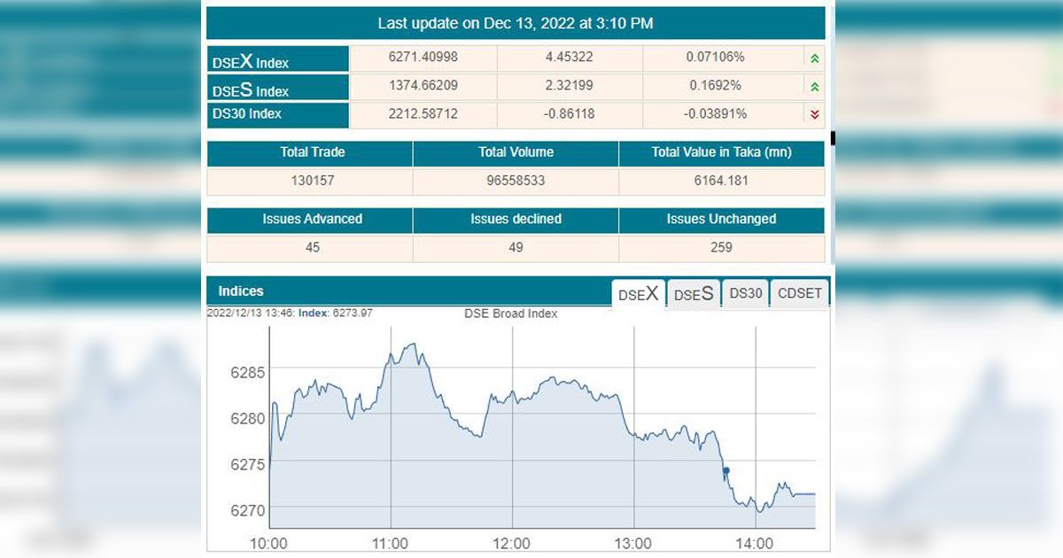Image resolution: width=1063 pixels, height=558 pixels.
Task: Click the issues declined count 49
Action: [516, 247]
